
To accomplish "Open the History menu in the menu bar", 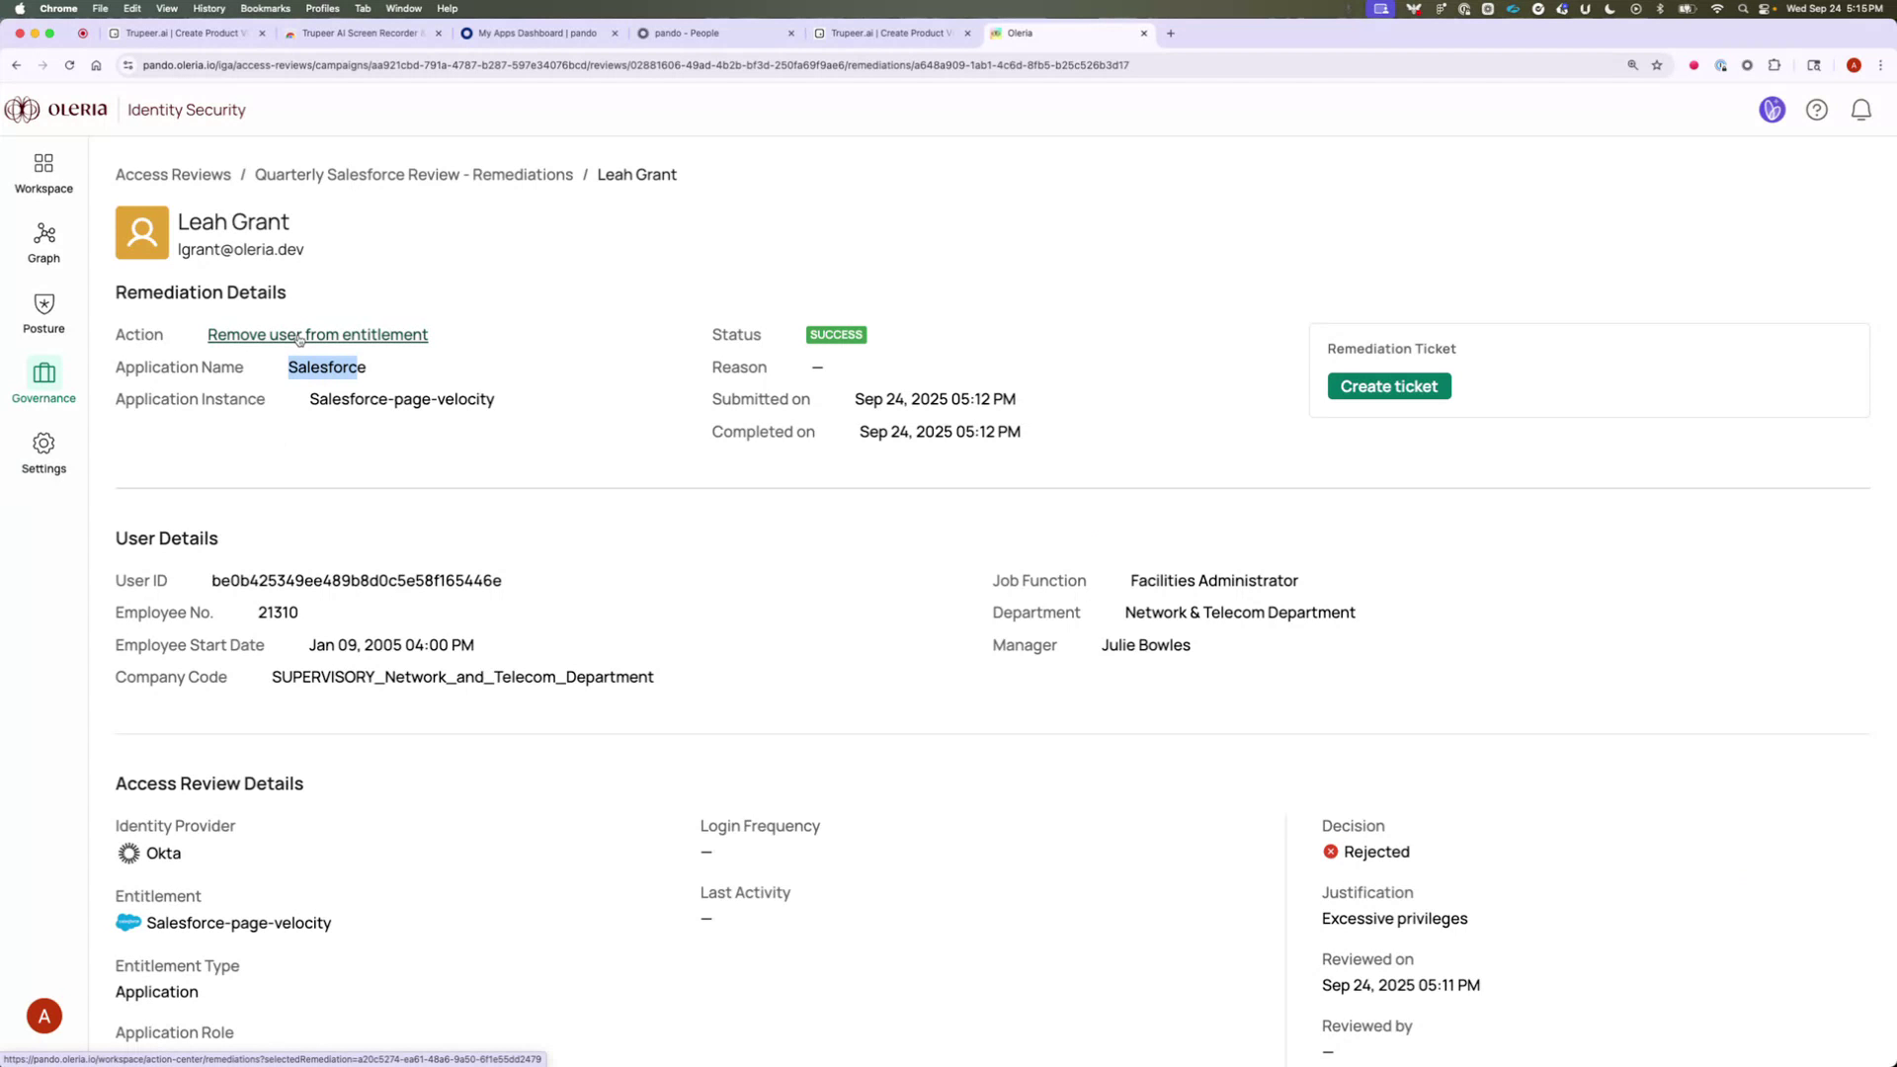I will point(208,8).
